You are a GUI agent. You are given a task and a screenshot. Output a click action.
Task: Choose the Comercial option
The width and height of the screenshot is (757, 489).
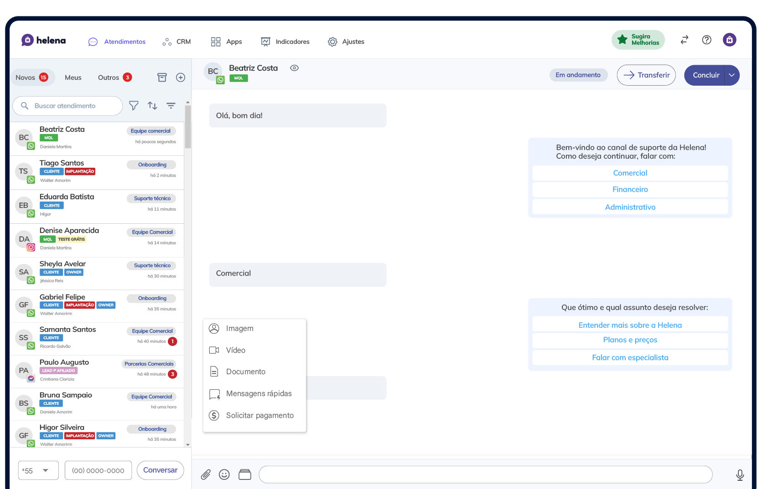click(630, 173)
